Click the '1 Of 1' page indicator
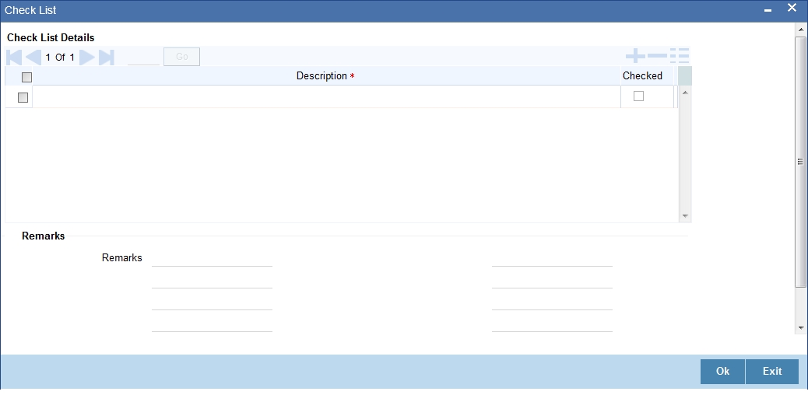The width and height of the screenshot is (808, 395). click(x=60, y=58)
